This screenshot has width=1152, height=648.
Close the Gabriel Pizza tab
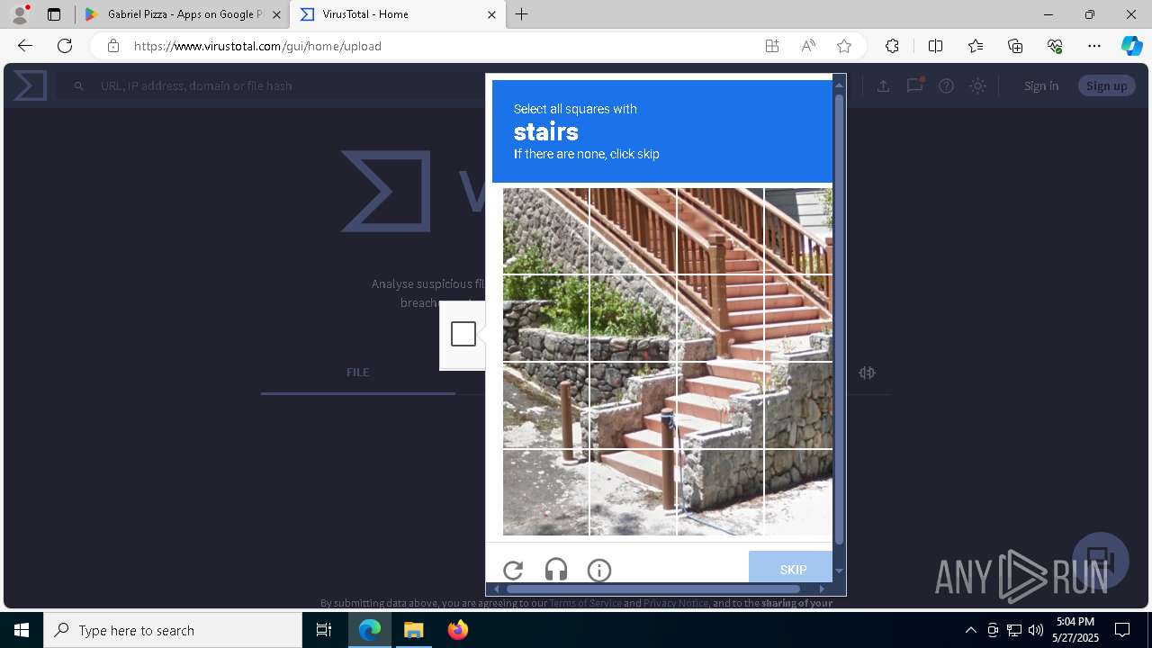(276, 14)
